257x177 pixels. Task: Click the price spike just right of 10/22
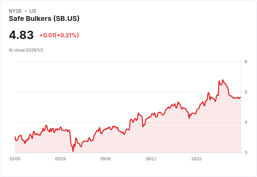pos(208,93)
